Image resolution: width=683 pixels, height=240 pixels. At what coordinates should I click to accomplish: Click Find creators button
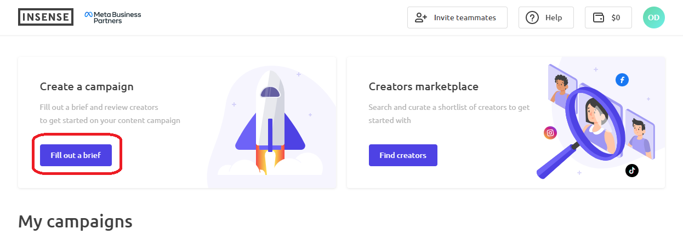tap(403, 155)
